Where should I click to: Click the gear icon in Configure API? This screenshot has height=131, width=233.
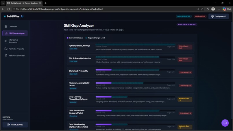[x=212, y=16]
